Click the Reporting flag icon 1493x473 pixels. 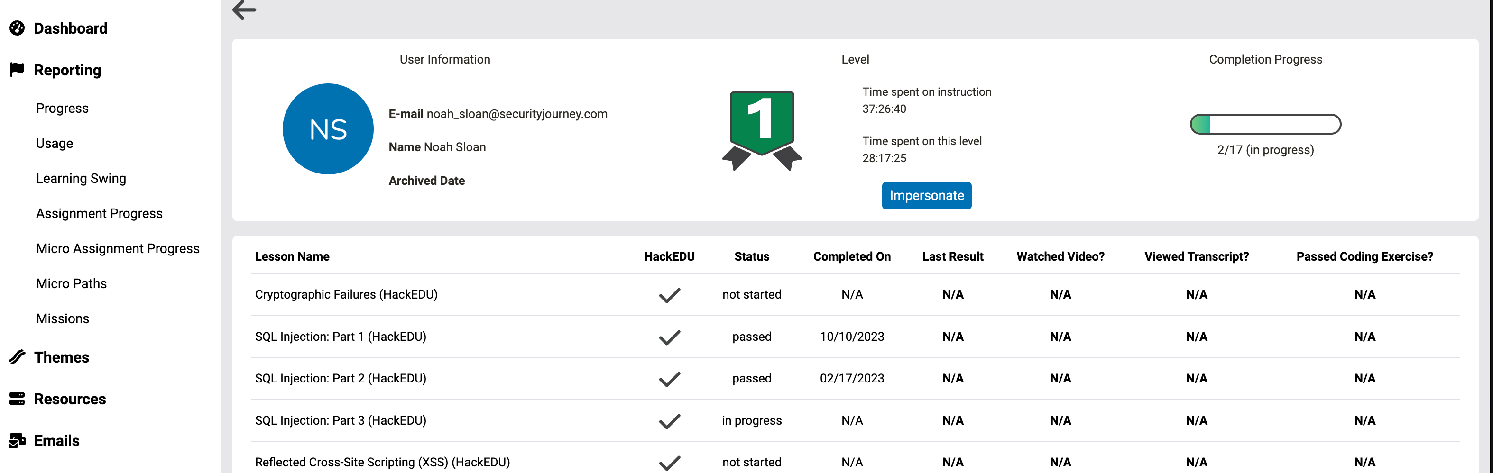[x=18, y=70]
